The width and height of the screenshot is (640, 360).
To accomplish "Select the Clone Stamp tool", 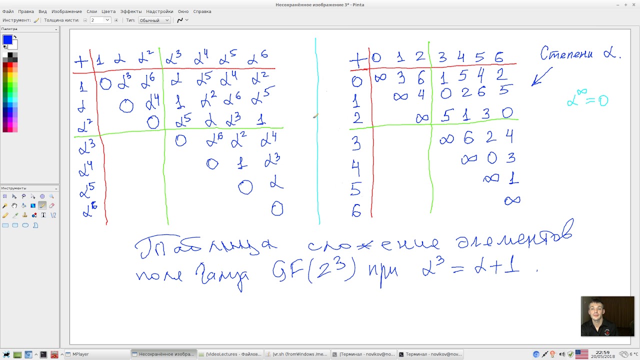I will (25, 215).
